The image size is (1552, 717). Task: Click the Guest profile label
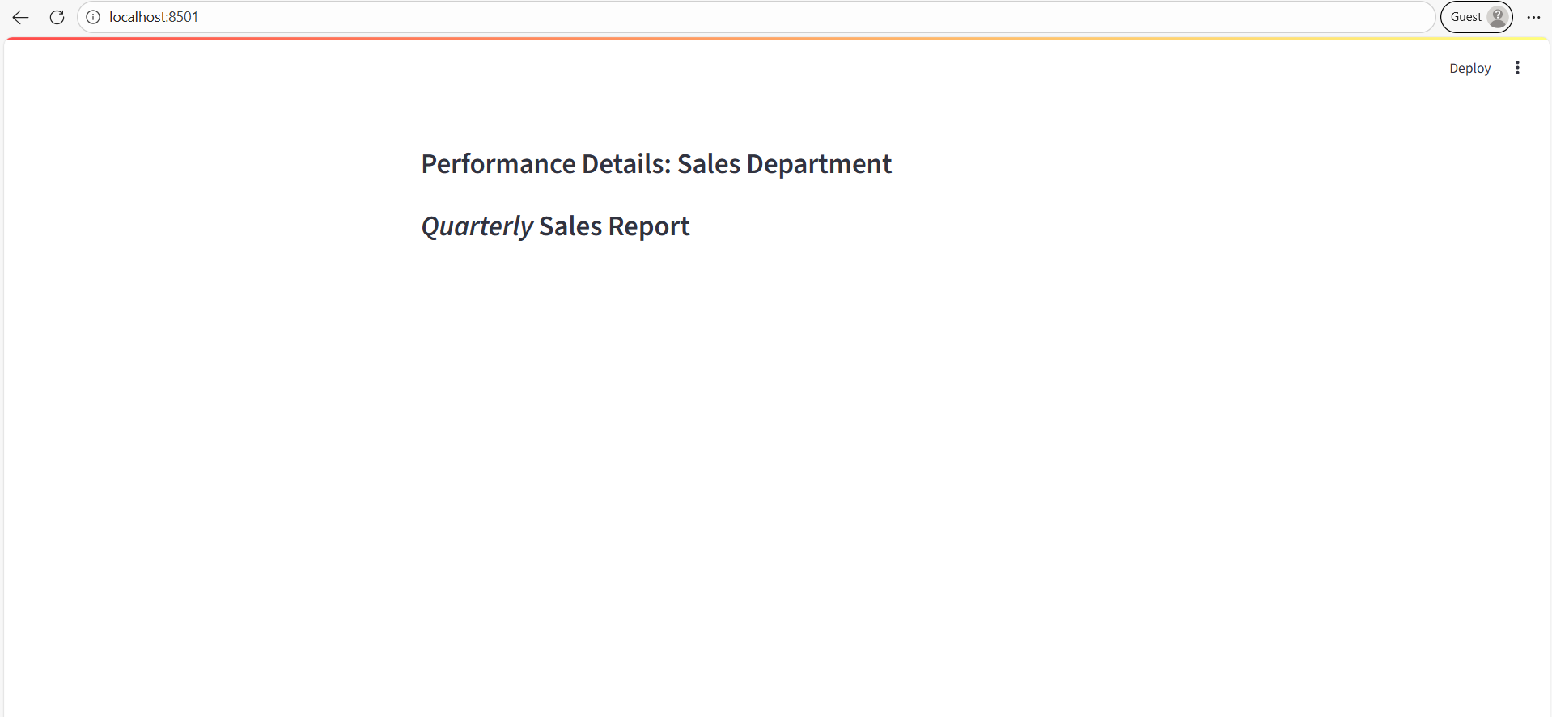click(1465, 17)
